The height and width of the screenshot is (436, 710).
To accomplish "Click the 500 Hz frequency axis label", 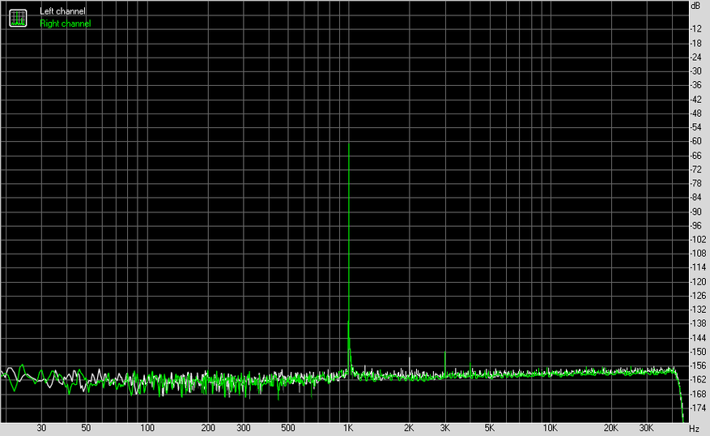I will pos(288,428).
